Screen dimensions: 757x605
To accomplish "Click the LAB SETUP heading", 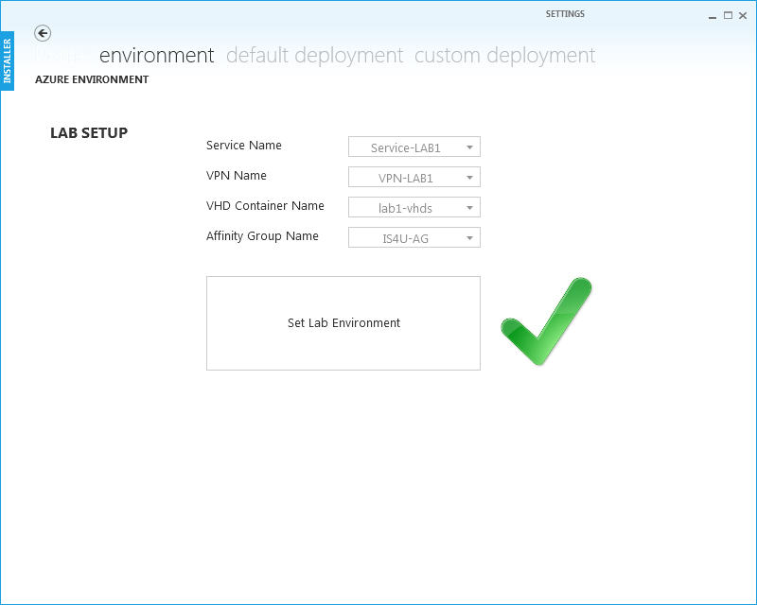I will coord(89,132).
